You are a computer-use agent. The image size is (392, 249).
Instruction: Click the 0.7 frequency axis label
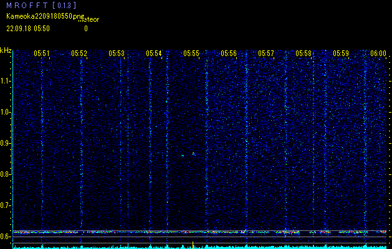click(x=5, y=205)
